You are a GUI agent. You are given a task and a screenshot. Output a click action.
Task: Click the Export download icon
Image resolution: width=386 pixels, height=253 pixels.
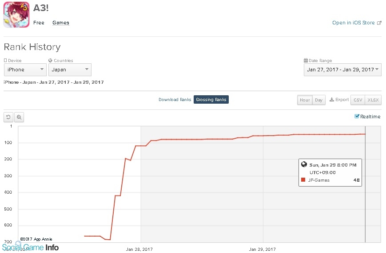[332, 100]
